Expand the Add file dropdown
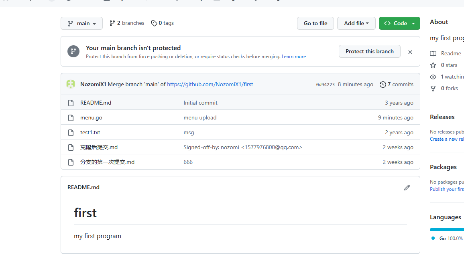The height and width of the screenshot is (279, 464). point(356,23)
